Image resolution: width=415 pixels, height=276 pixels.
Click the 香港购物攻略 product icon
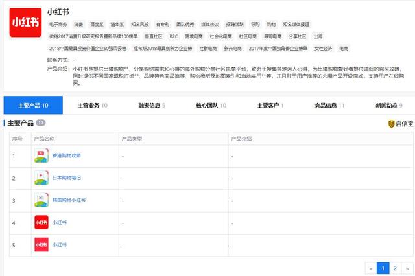pos(41,155)
